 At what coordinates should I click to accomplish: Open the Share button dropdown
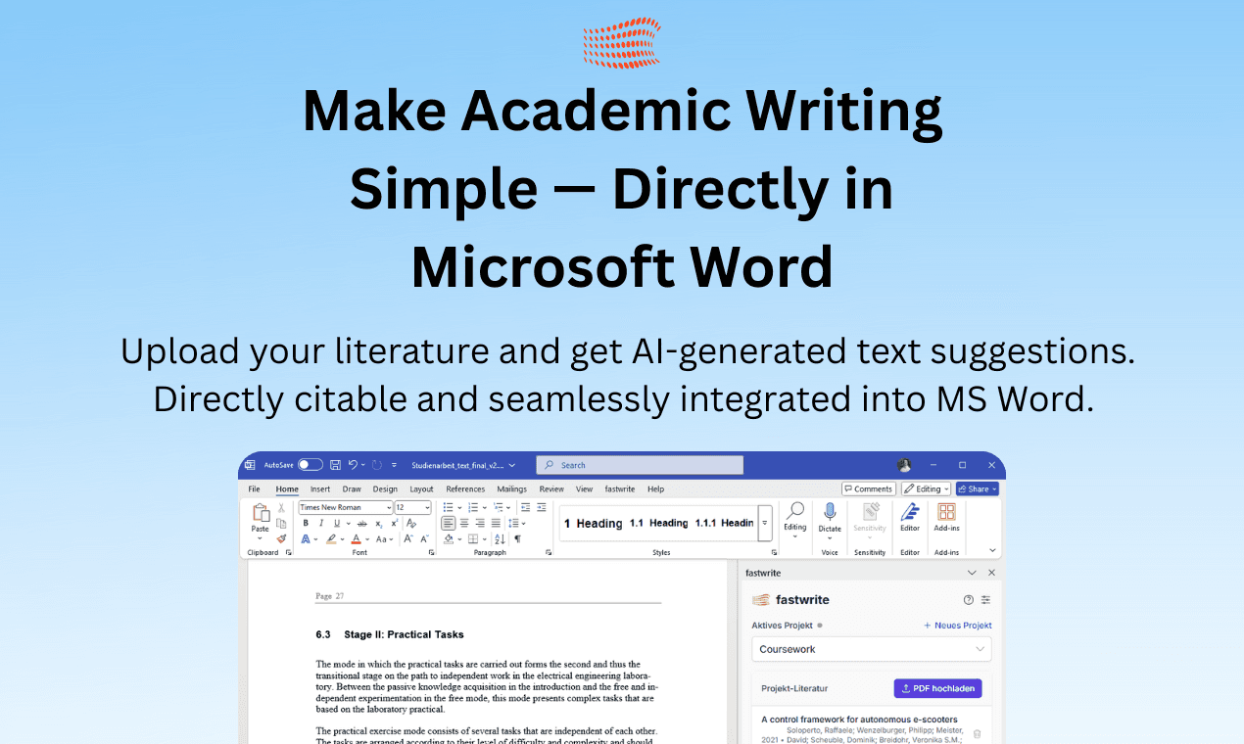pos(978,489)
